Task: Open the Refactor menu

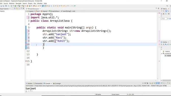Action: coord(12,3)
